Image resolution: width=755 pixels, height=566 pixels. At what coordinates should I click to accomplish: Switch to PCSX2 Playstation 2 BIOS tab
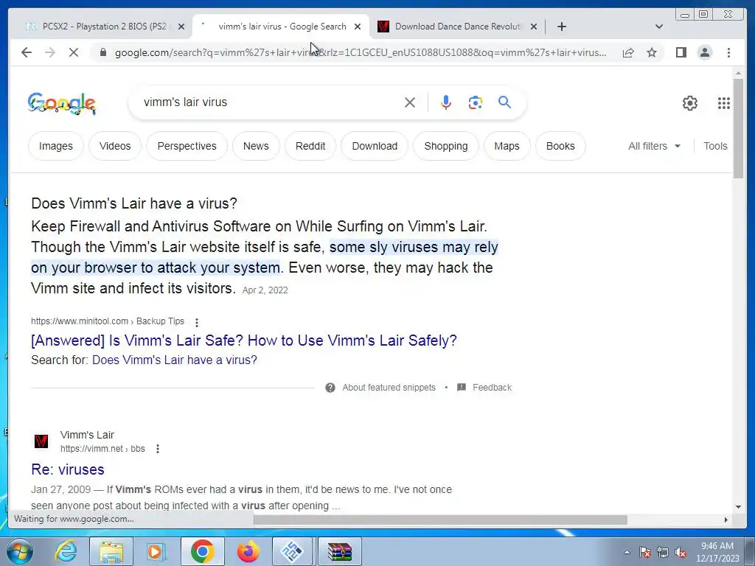[x=104, y=27]
